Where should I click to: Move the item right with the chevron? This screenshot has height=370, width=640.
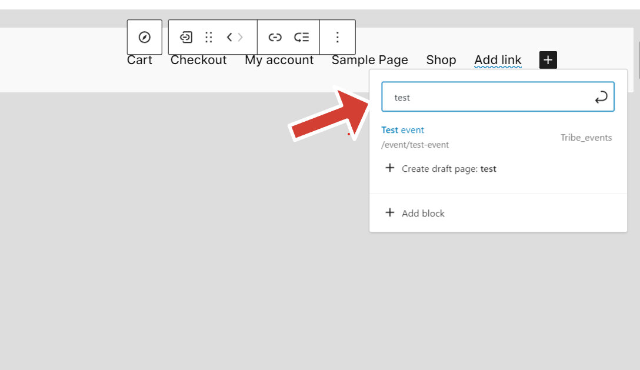[240, 37]
